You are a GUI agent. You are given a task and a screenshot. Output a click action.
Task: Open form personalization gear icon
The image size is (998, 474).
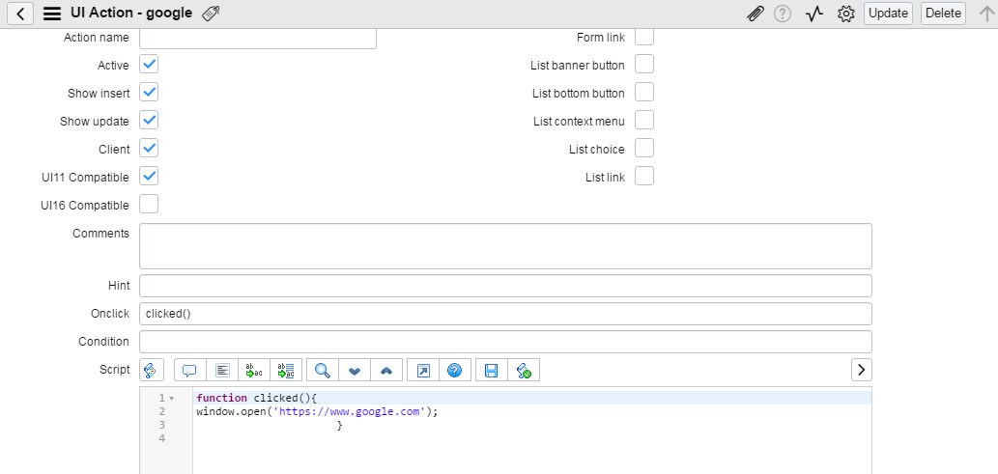tap(845, 14)
